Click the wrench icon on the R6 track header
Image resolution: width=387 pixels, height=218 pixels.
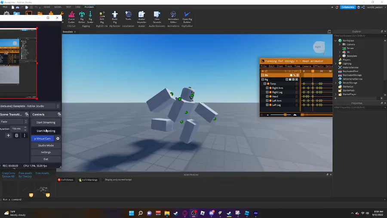[x=294, y=75]
